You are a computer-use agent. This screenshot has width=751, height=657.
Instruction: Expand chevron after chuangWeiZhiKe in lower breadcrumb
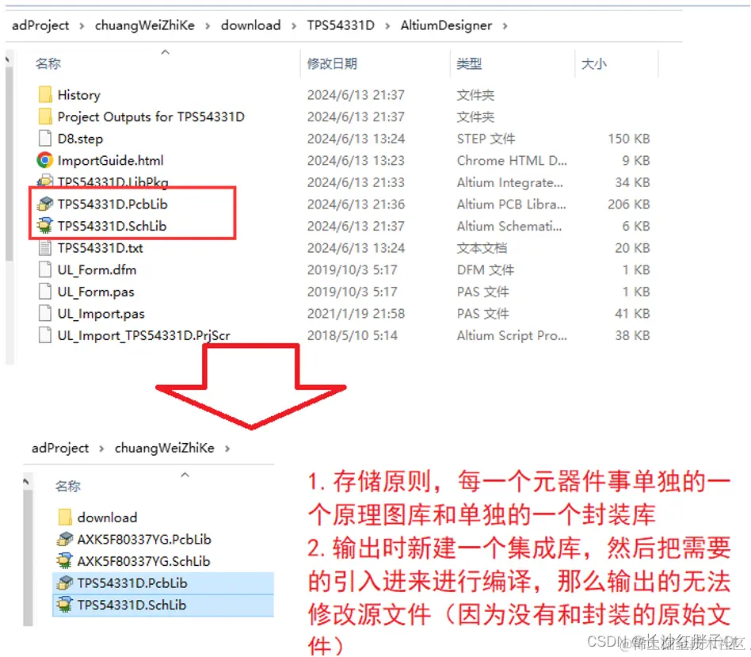click(227, 449)
